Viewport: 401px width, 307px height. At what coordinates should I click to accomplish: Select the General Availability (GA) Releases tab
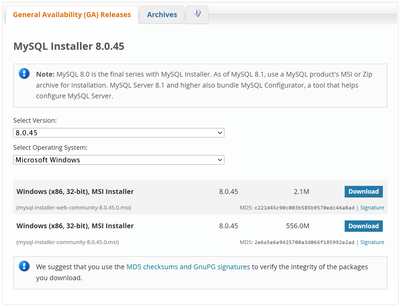click(72, 15)
